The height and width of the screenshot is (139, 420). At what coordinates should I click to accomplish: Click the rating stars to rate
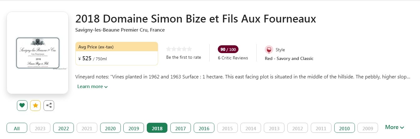pyautogui.click(x=179, y=49)
